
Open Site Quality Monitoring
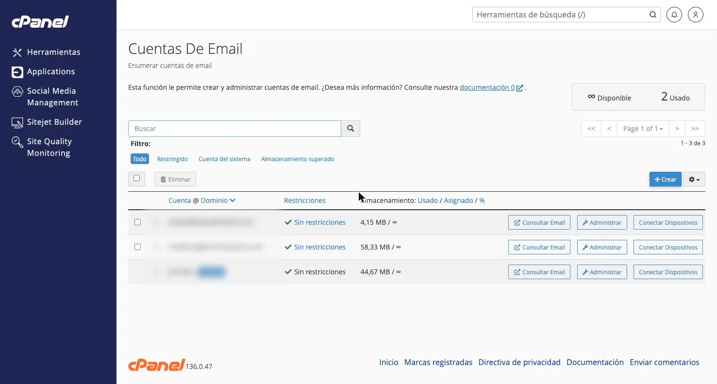click(42, 147)
